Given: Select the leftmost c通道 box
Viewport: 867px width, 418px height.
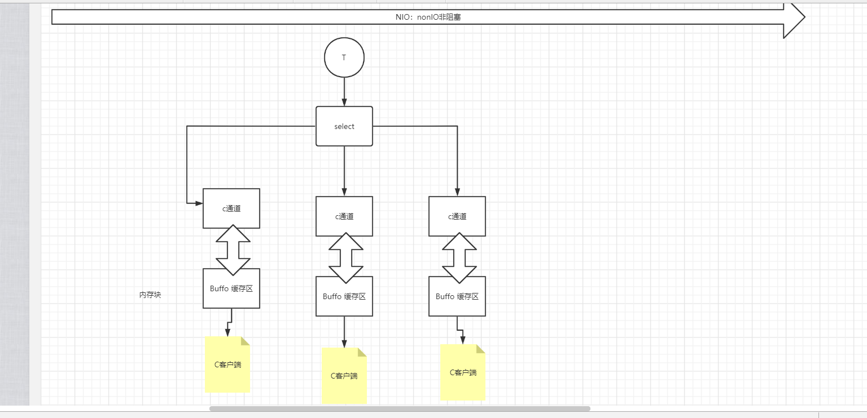Looking at the screenshot, I should click(x=231, y=208).
